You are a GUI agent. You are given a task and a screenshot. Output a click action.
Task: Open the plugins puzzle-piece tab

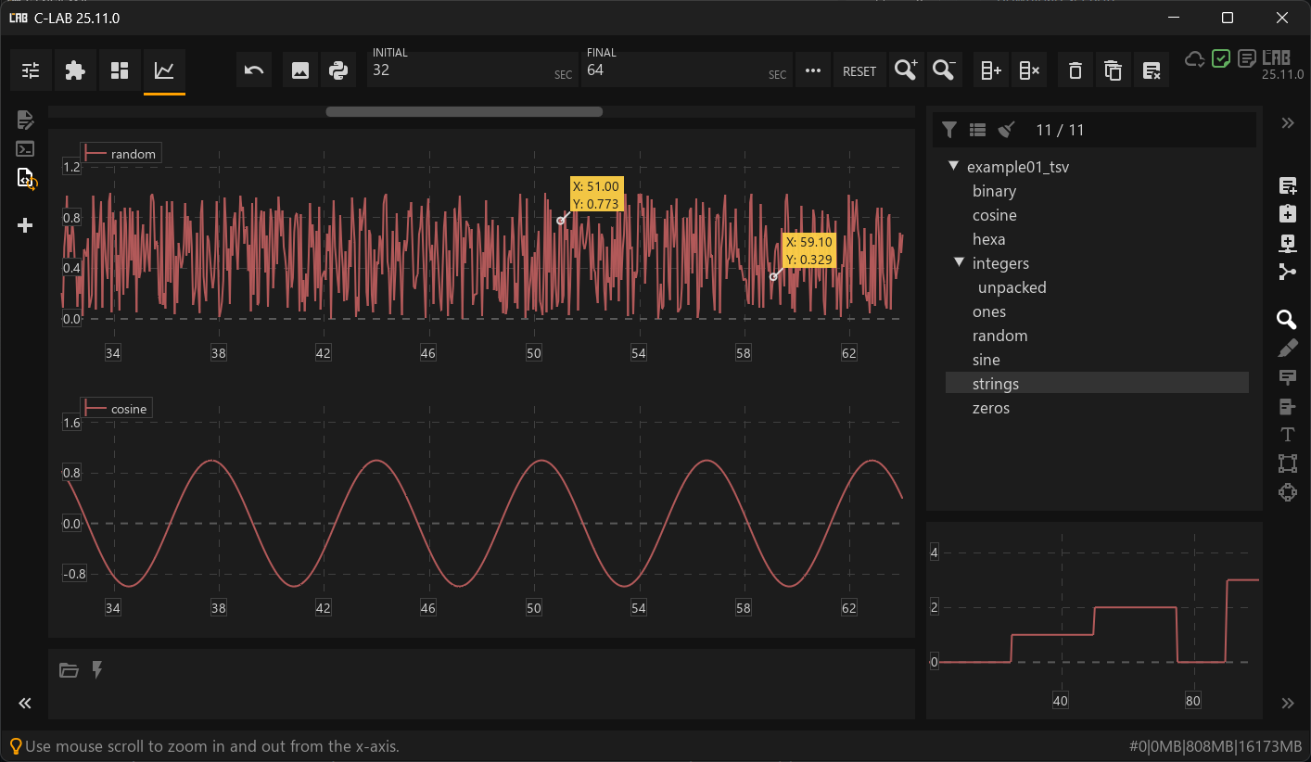(75, 70)
